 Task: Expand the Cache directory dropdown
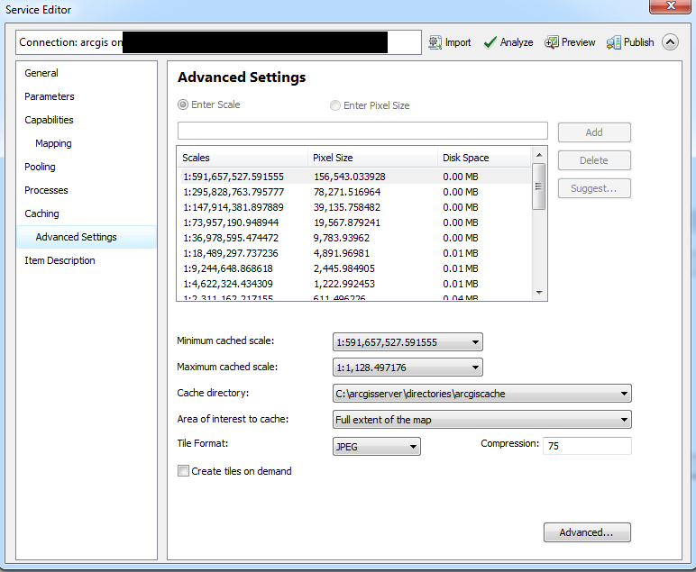pos(481,394)
